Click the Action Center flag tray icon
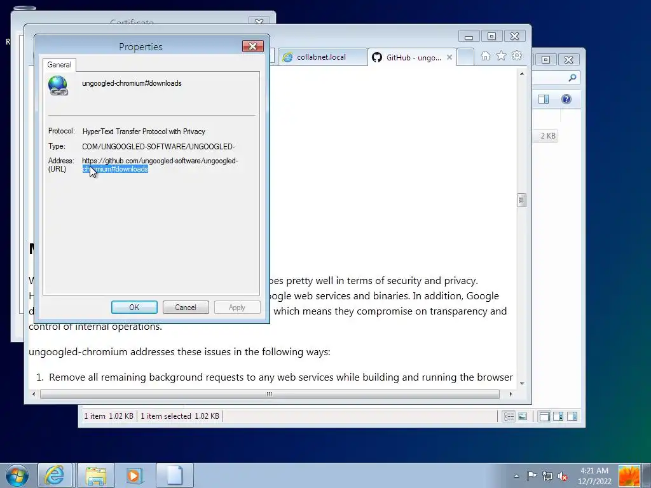The image size is (651, 488). click(531, 476)
